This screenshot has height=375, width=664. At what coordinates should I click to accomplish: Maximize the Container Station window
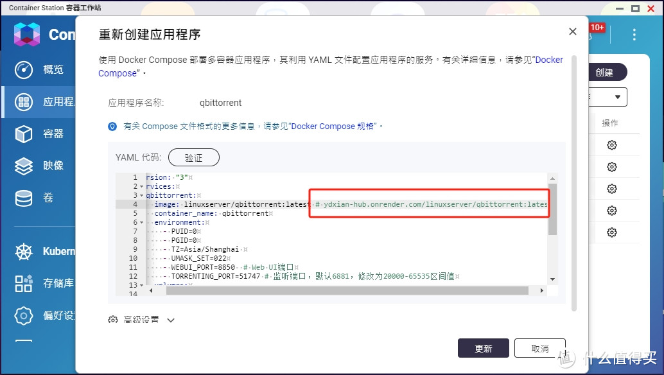pos(635,8)
